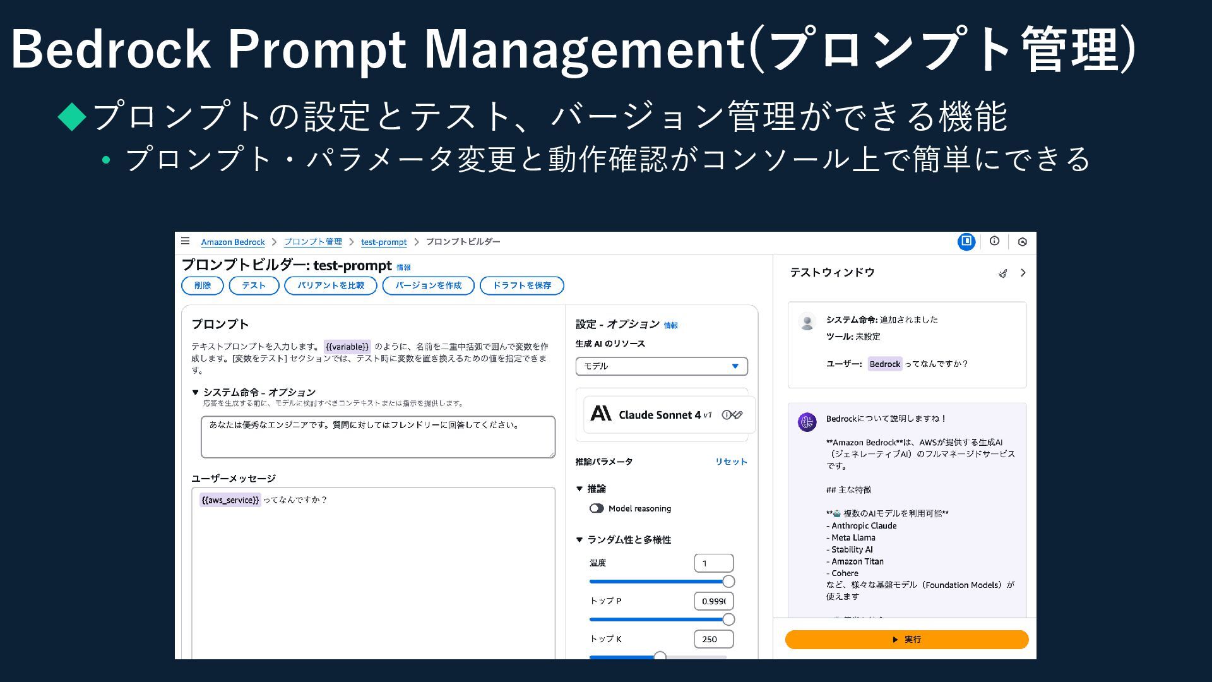Click the settings clock icon in header
The image size is (1212, 682).
[1023, 241]
